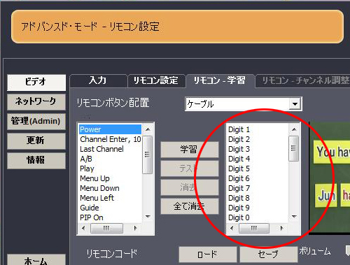Select Menu Down in list
Image resolution: width=350 pixels, height=265 pixels.
click(111, 188)
